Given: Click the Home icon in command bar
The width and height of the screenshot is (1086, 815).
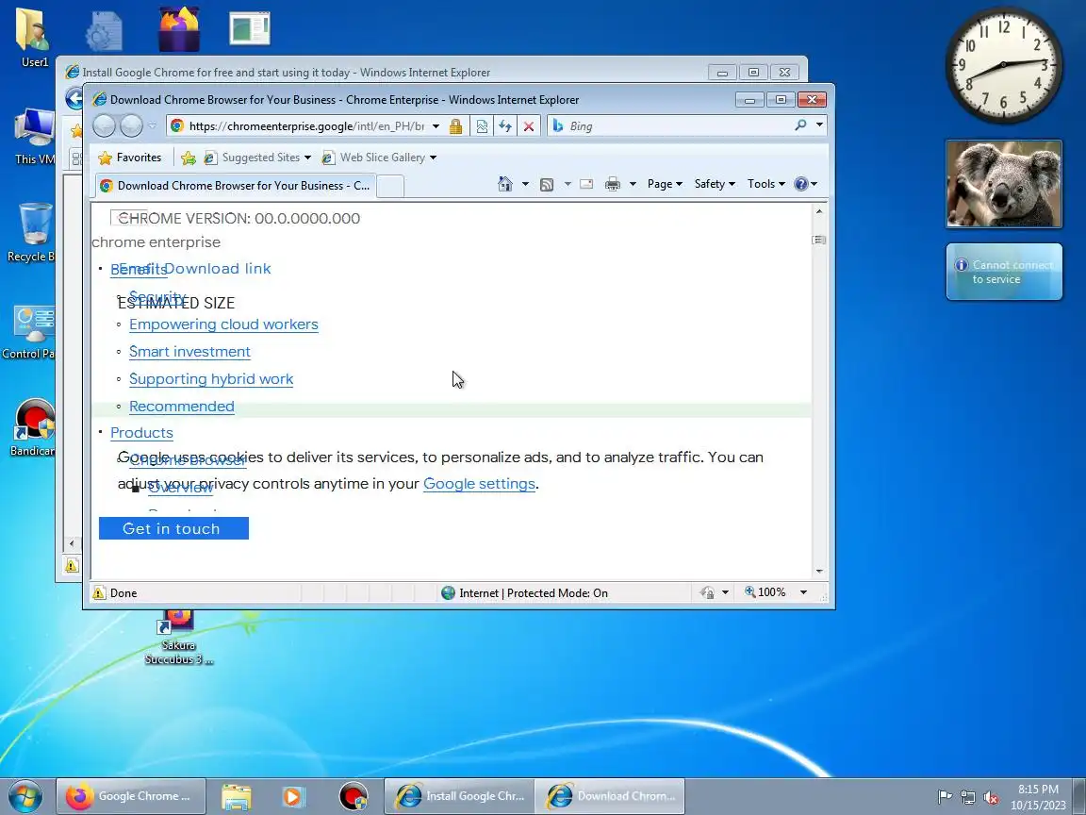Looking at the screenshot, I should 505,184.
